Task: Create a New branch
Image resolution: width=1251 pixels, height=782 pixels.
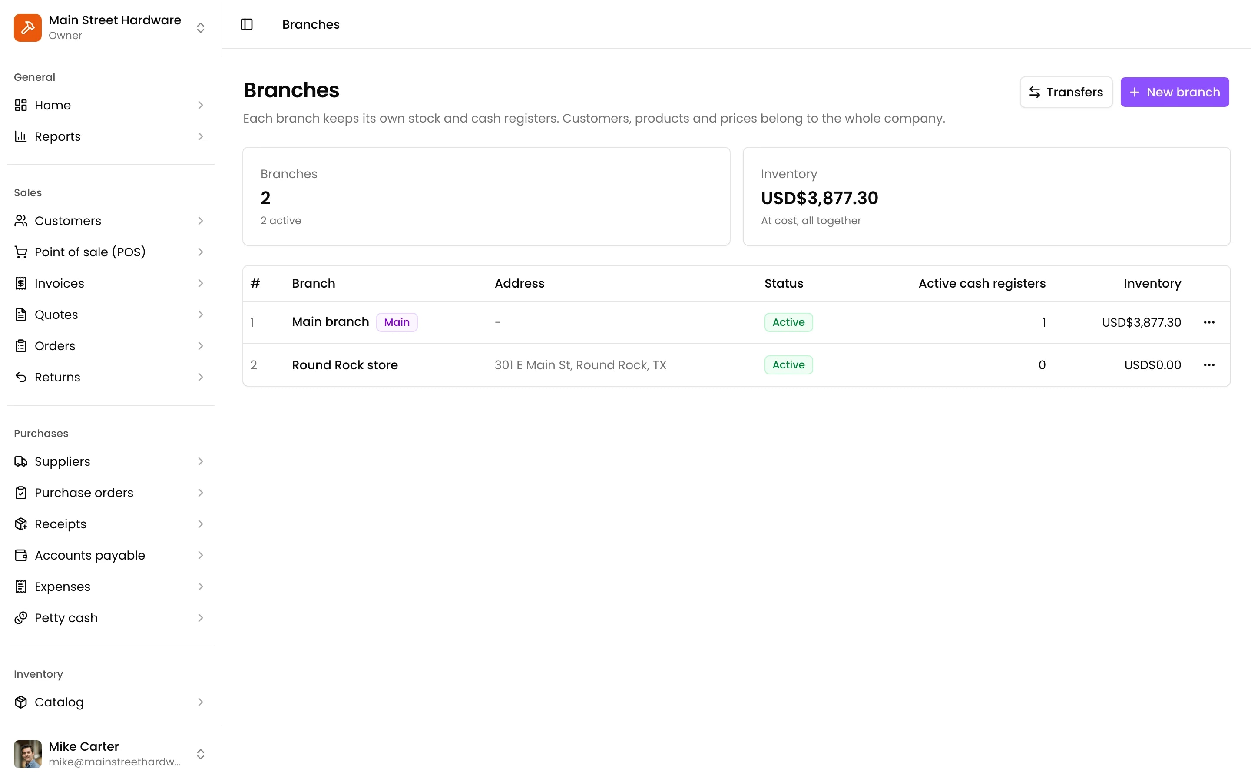Action: [1175, 92]
